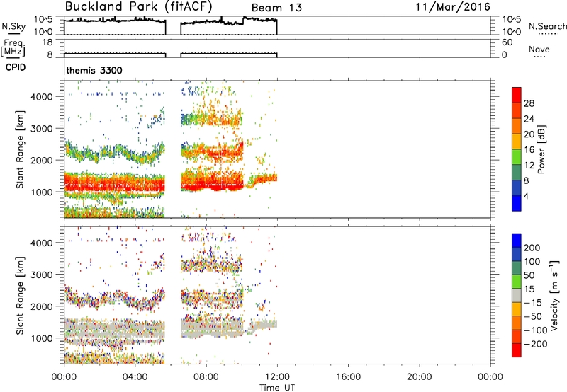
Task: Select the "4" power colorbar label
Action: pyautogui.click(x=526, y=197)
